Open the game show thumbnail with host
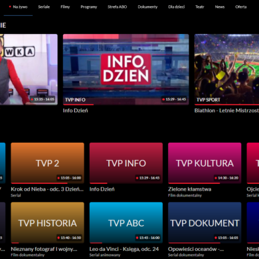The width and height of the screenshot is (259, 259). 29,69
